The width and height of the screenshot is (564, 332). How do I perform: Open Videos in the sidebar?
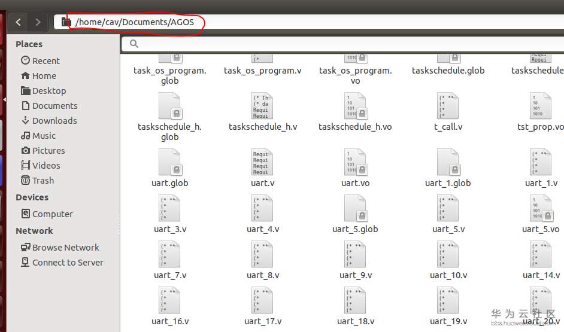pyautogui.click(x=40, y=166)
